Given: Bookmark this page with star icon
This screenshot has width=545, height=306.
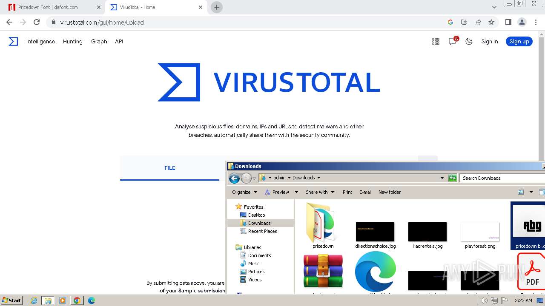Looking at the screenshot, I should pyautogui.click(x=491, y=22).
